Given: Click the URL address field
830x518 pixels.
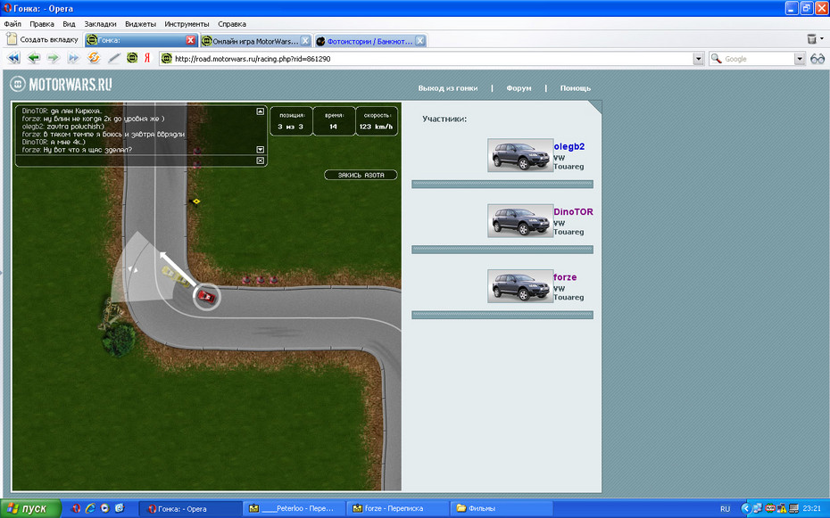Looking at the screenshot, I should click(432, 59).
